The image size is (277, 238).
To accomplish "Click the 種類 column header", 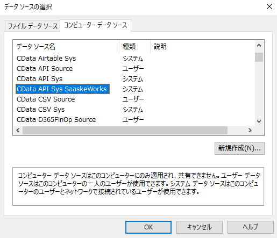I will point(134,47).
